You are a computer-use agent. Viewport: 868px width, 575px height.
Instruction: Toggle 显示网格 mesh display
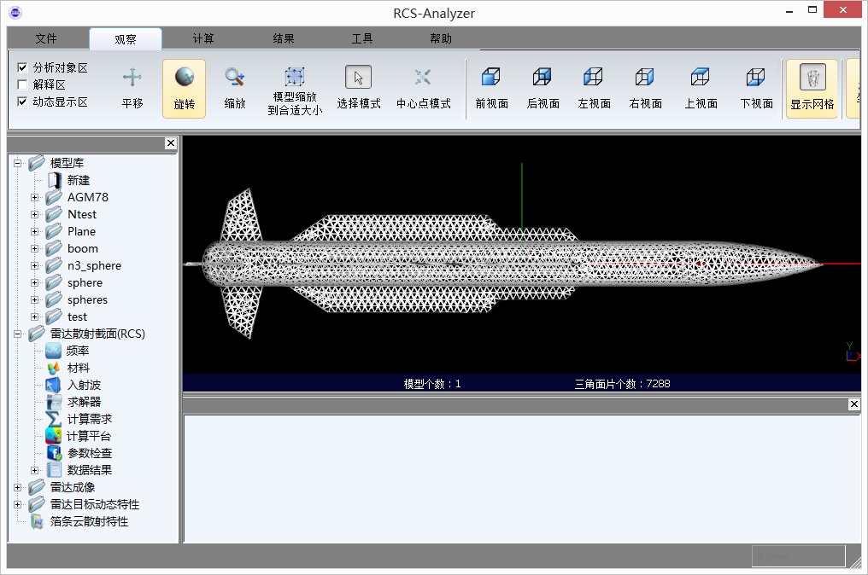[812, 89]
